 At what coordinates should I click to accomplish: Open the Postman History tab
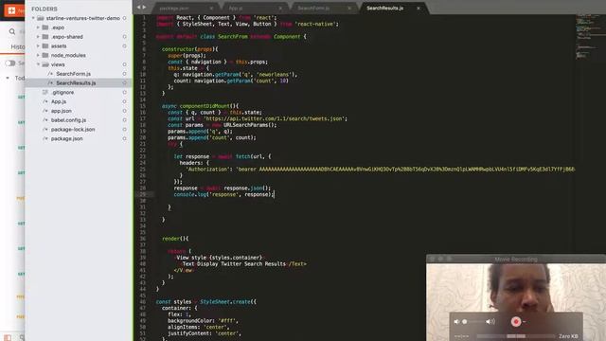click(x=18, y=46)
